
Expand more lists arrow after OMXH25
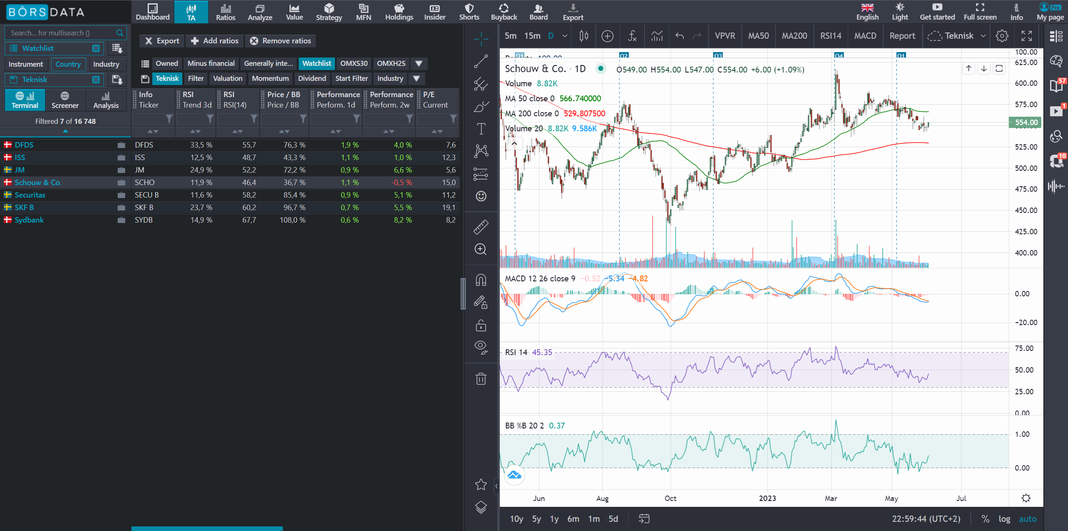click(419, 63)
